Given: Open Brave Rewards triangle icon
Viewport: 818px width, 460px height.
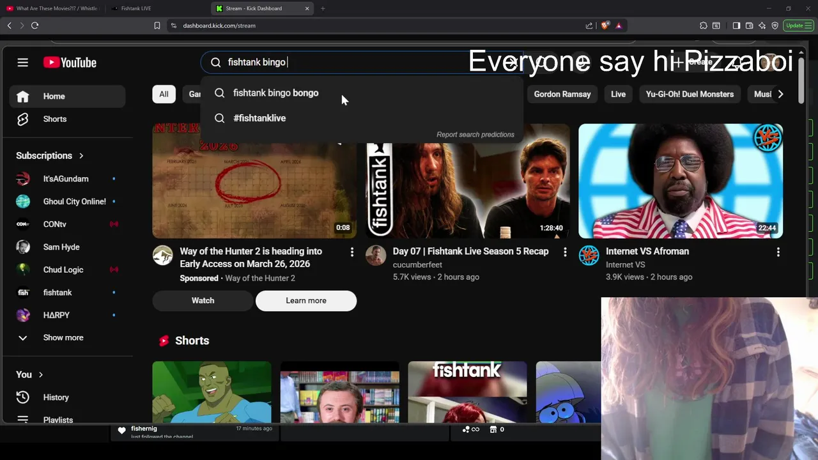Looking at the screenshot, I should point(619,26).
